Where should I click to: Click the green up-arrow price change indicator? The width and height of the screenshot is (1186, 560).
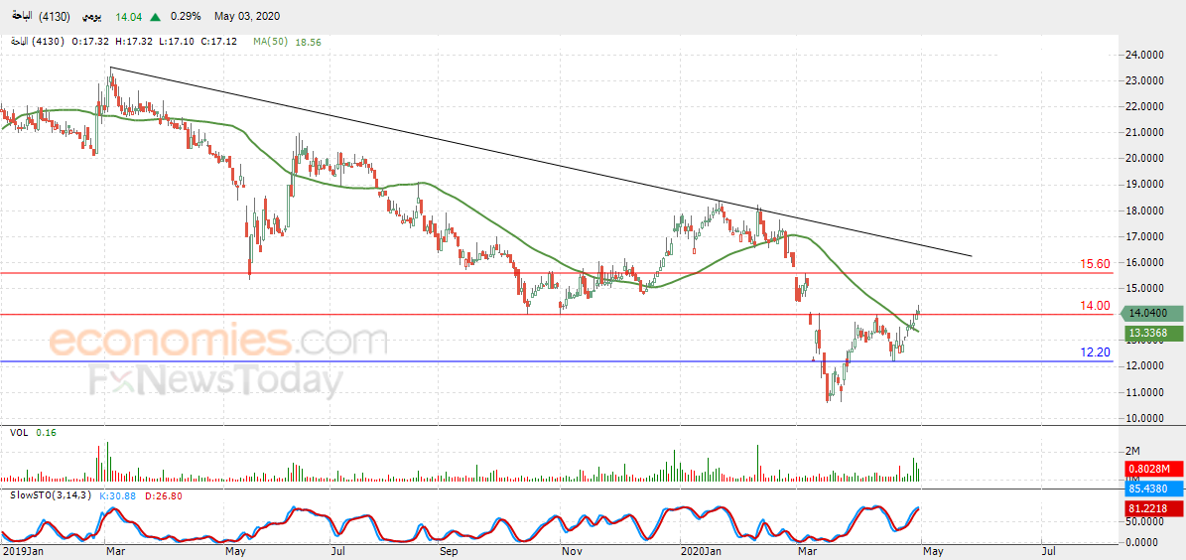coord(155,17)
